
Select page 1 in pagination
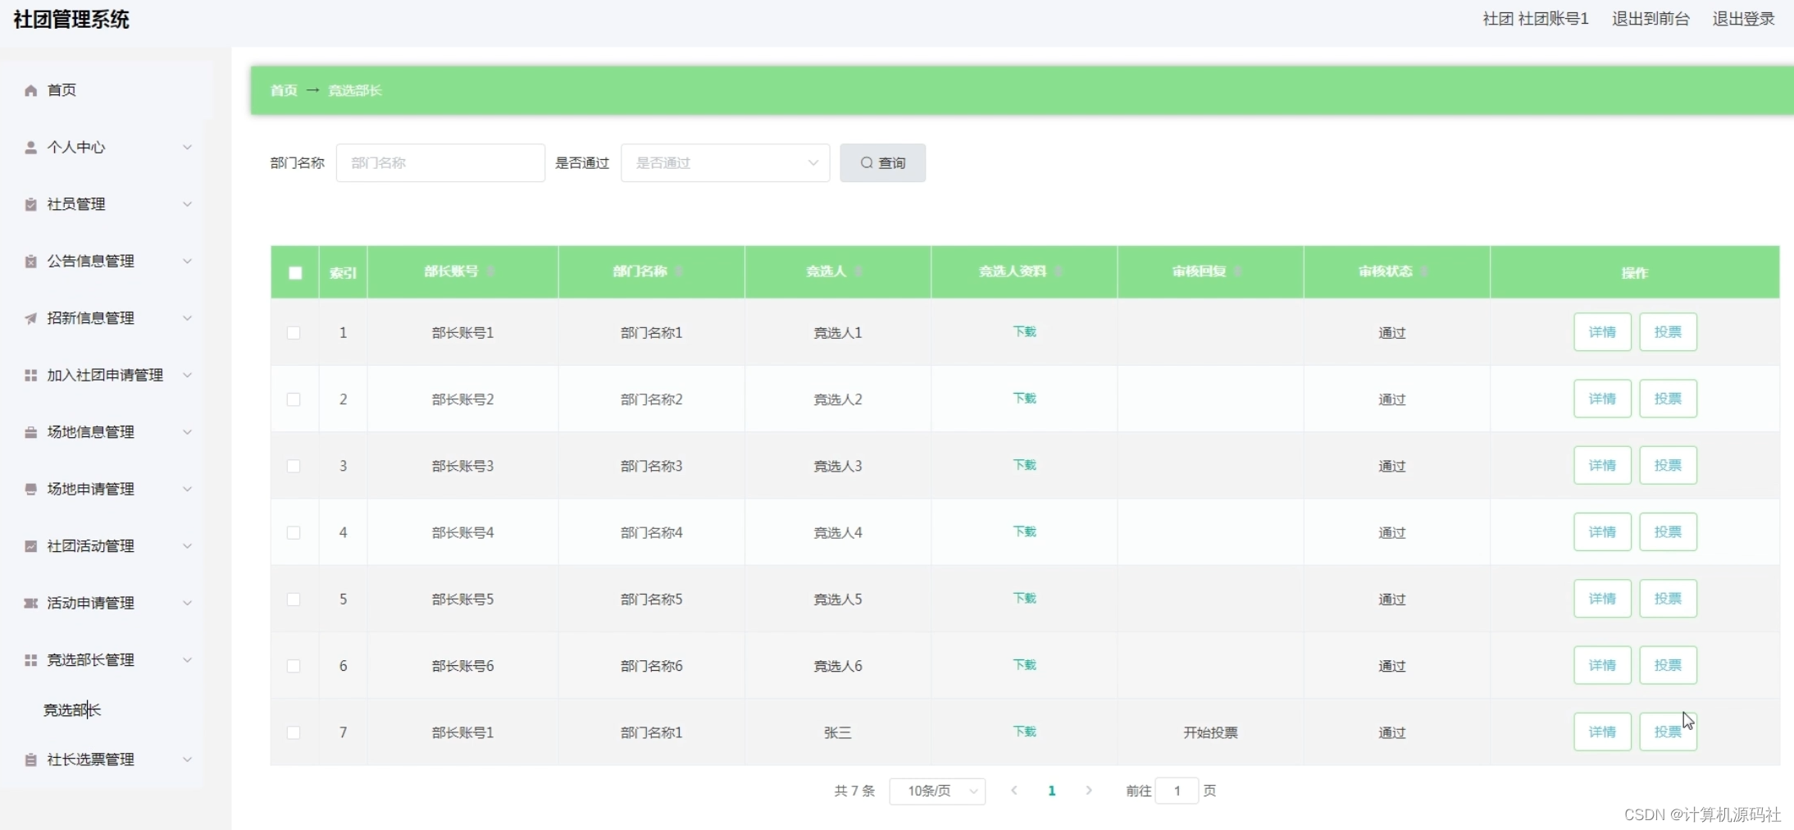(1052, 791)
